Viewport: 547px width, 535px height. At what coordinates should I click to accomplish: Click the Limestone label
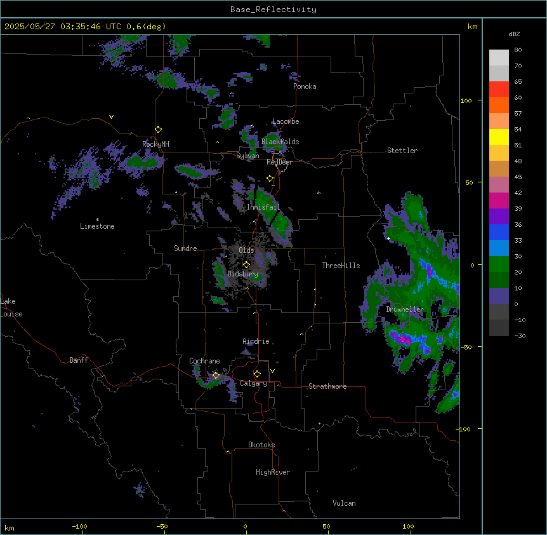click(x=97, y=226)
